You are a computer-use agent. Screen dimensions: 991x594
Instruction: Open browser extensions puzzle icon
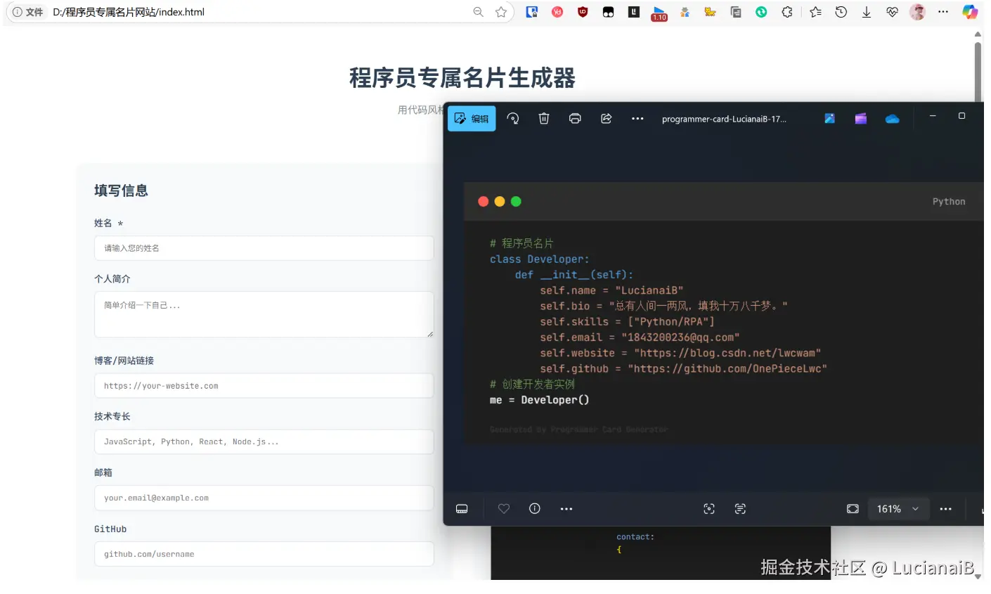[787, 12]
